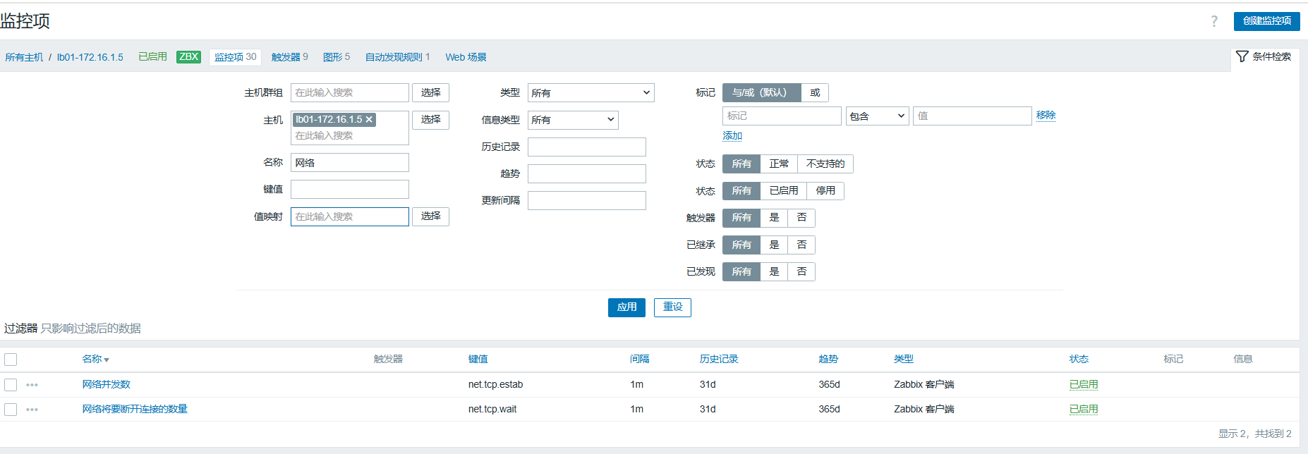The image size is (1308, 454).
Task: Choose 是 for 已发现 filter
Action: click(x=774, y=271)
